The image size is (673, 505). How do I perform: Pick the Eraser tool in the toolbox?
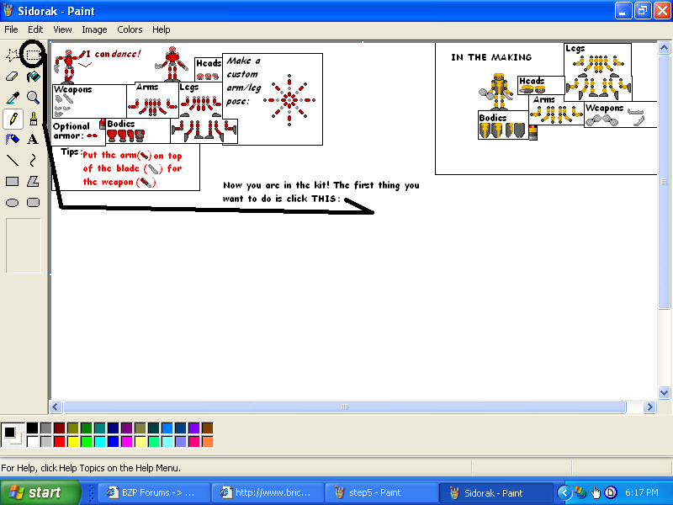click(13, 77)
